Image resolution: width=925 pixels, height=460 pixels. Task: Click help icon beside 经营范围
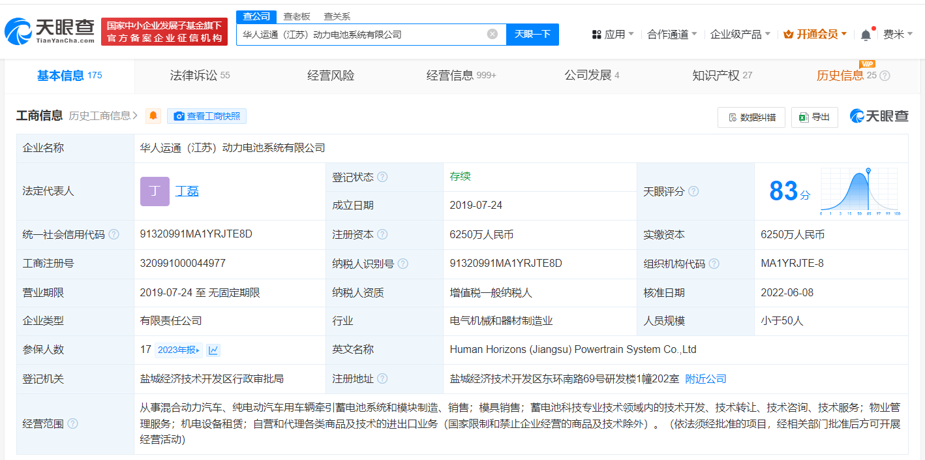pos(72,424)
